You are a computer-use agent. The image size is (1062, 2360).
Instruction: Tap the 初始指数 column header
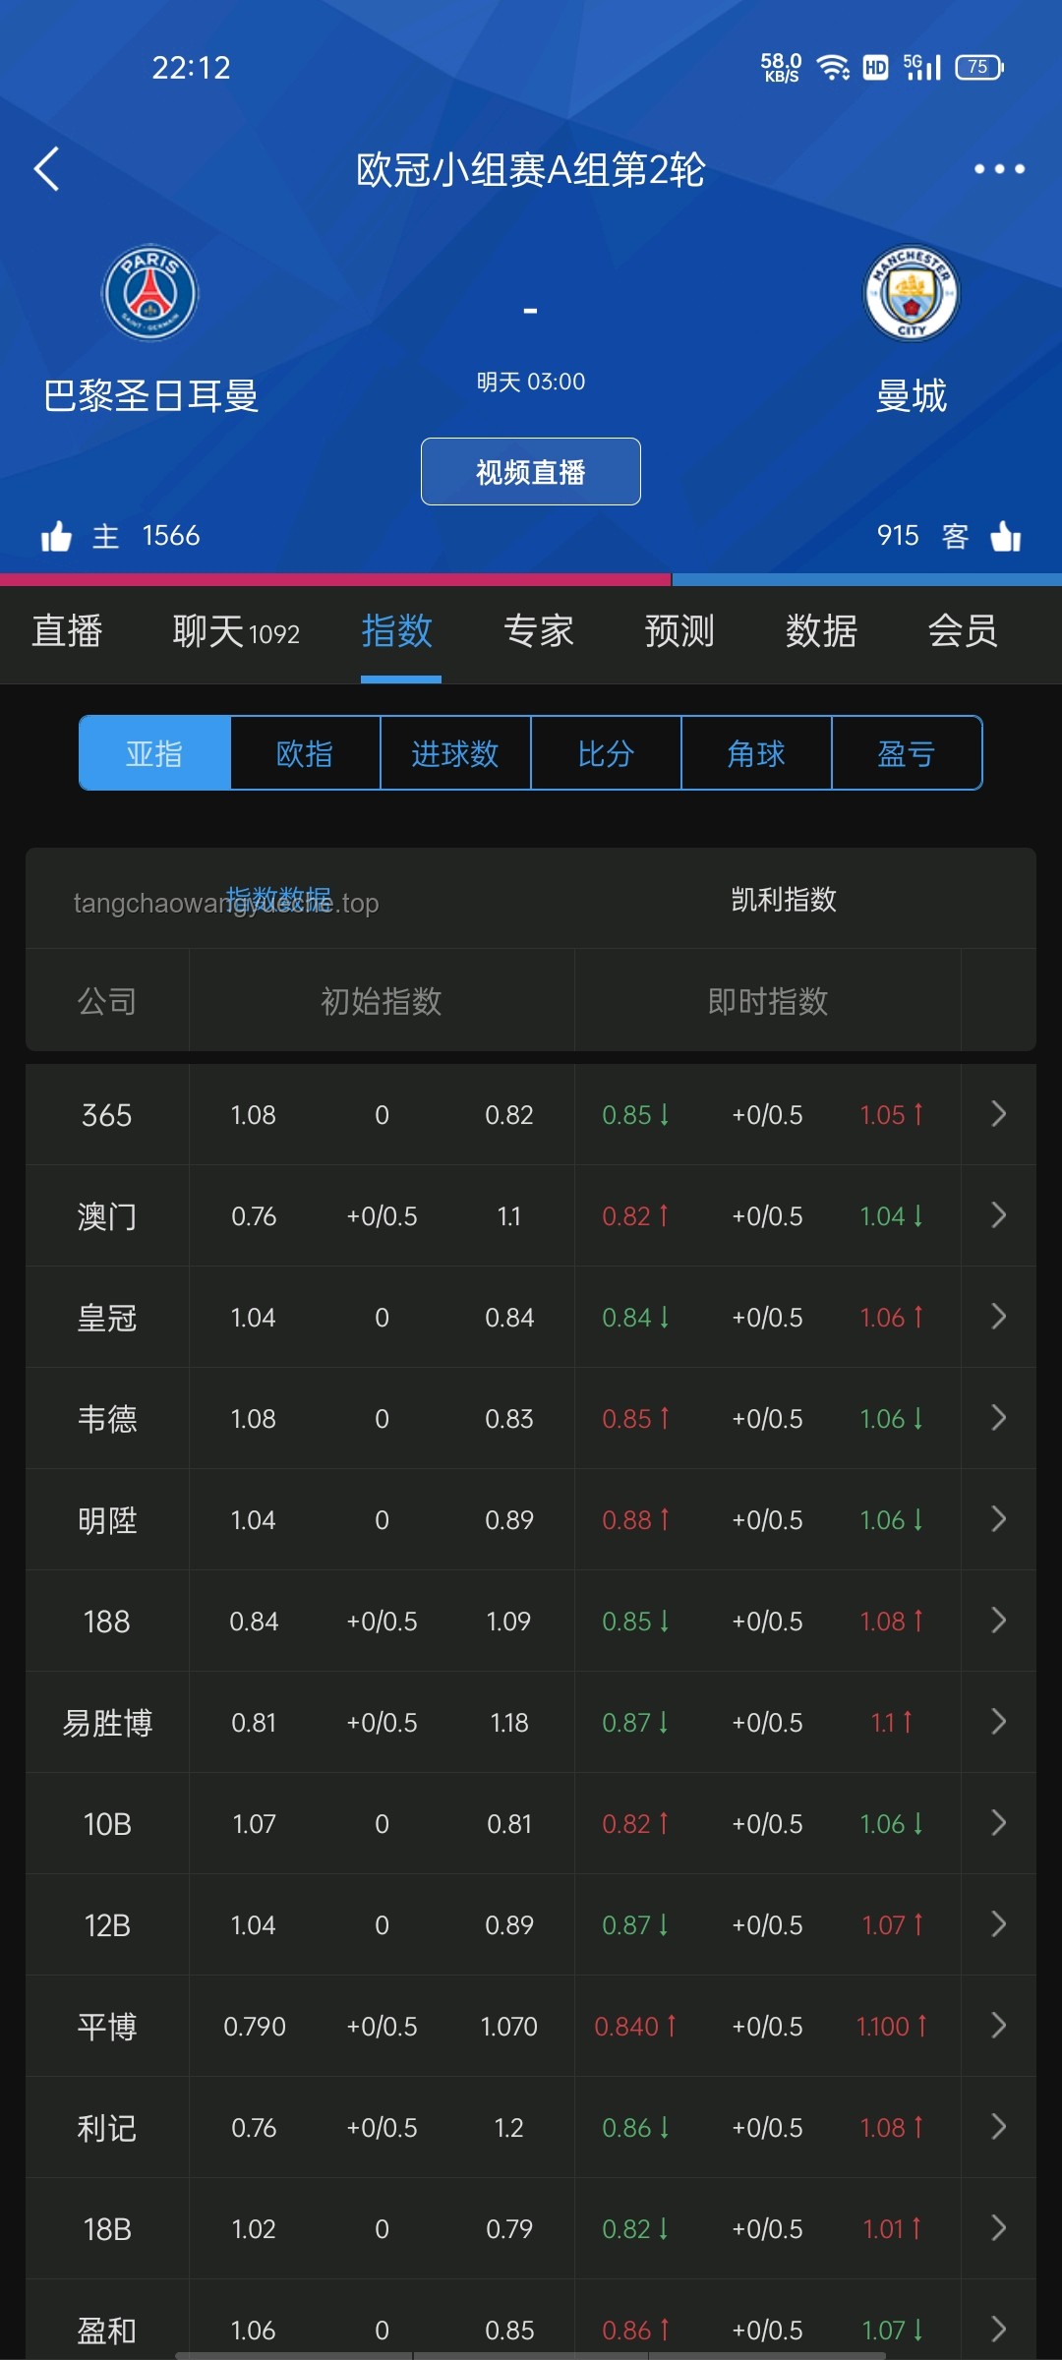coord(382,1001)
